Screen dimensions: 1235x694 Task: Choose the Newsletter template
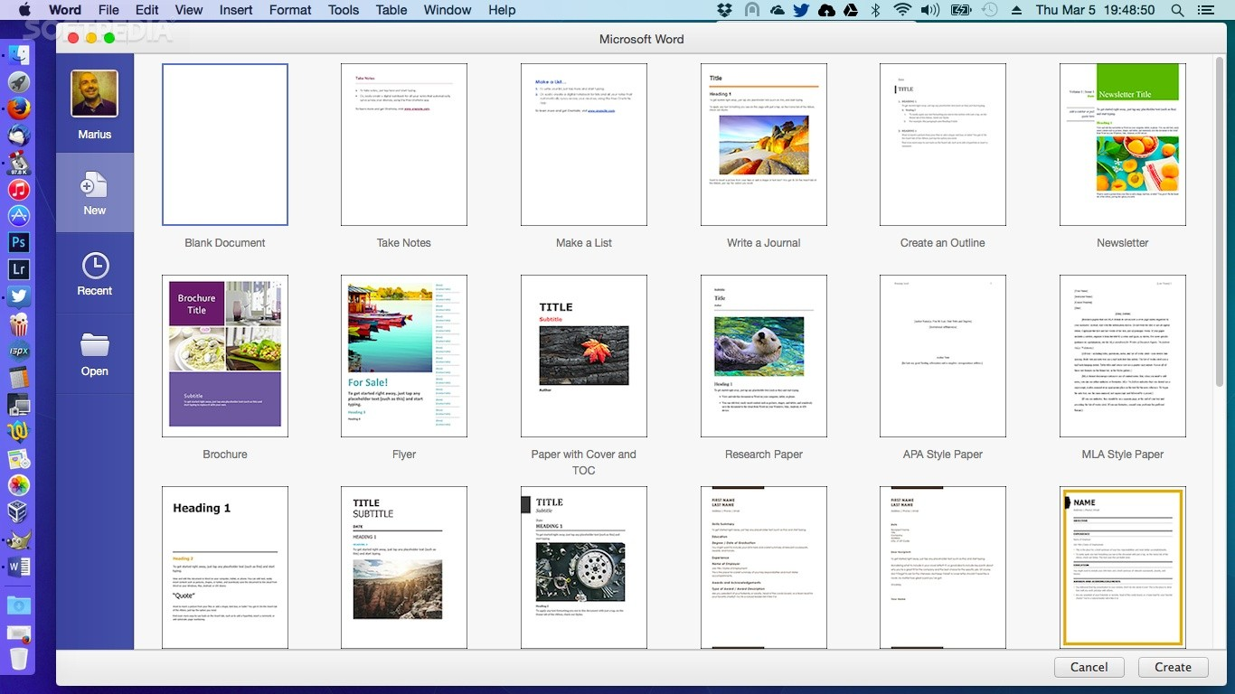pyautogui.click(x=1122, y=144)
